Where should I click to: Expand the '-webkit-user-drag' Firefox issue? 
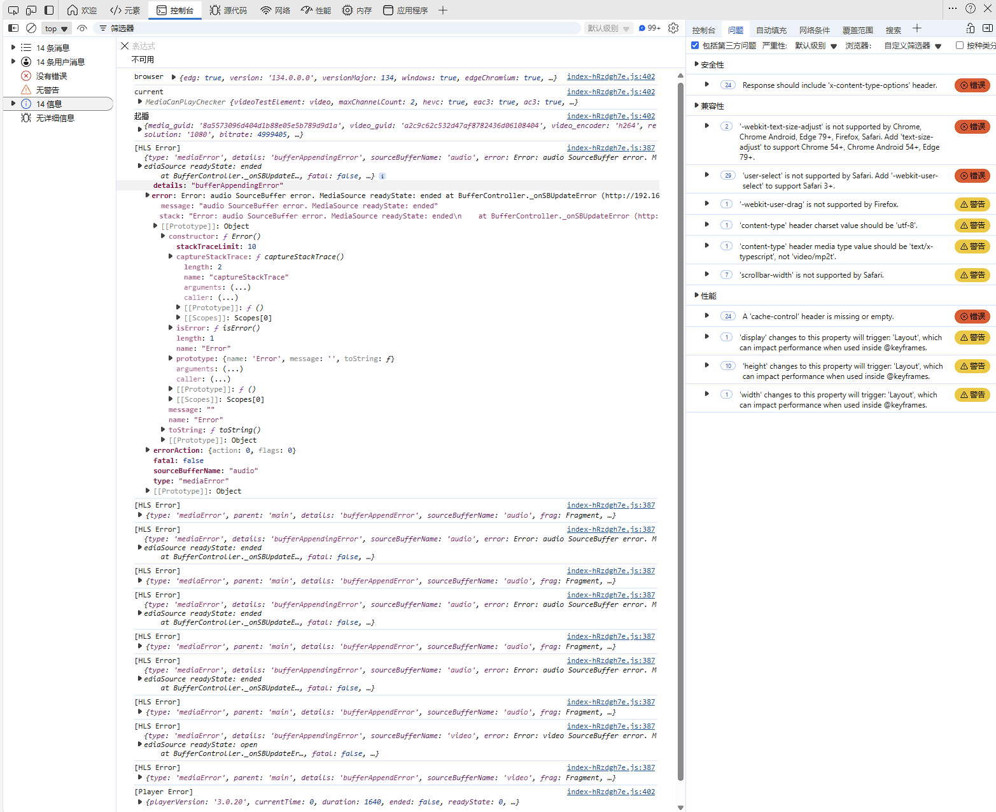click(x=707, y=204)
